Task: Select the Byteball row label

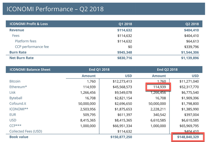Action: pyautogui.click(x=17, y=98)
